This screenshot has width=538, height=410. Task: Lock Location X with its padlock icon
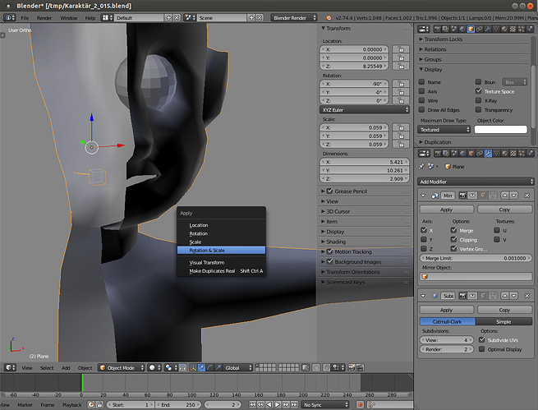pos(400,49)
